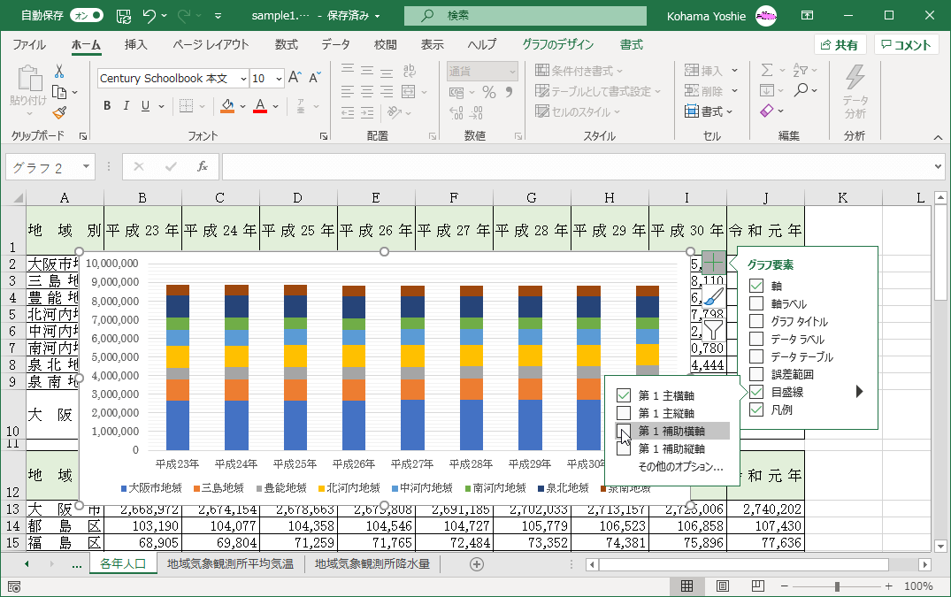Select the fill color bucket icon
Screen dimensions: 951x597
226,105
